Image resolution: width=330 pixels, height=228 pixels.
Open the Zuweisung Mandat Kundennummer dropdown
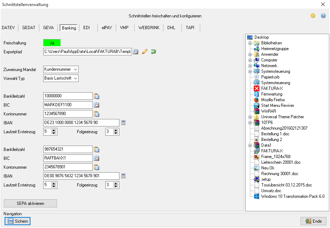coord(61,69)
